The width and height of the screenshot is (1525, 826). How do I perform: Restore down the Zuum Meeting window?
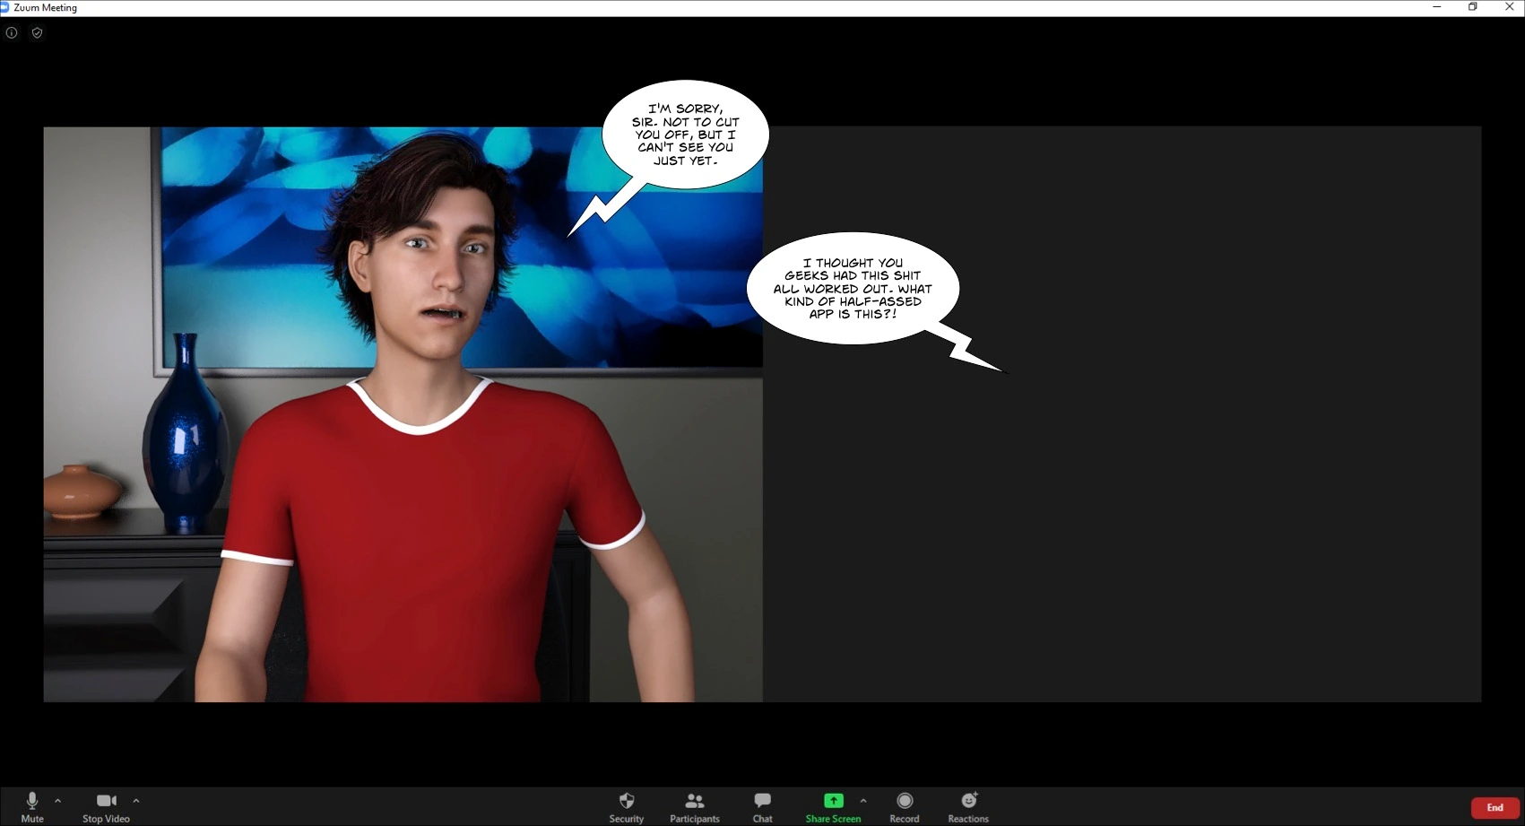pyautogui.click(x=1473, y=7)
